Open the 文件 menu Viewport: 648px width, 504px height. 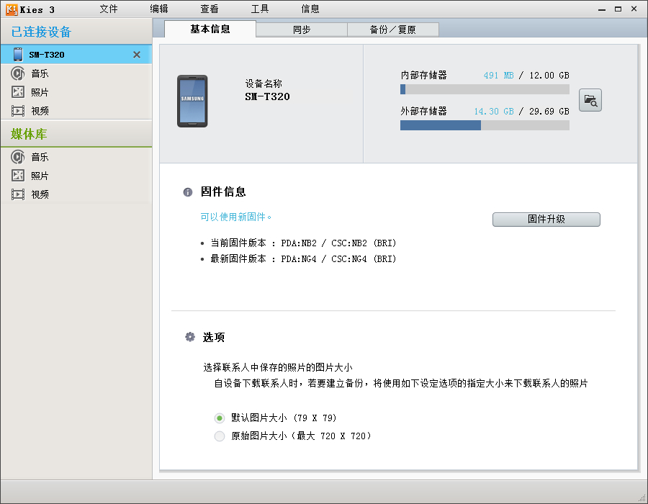tap(109, 9)
